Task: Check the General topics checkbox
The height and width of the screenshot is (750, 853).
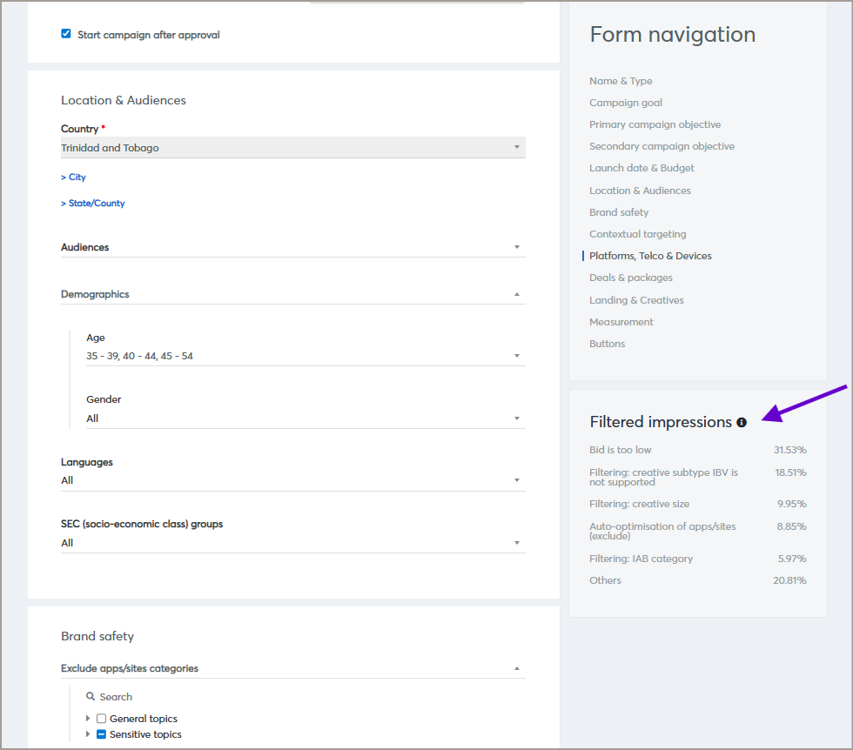Action: point(102,719)
